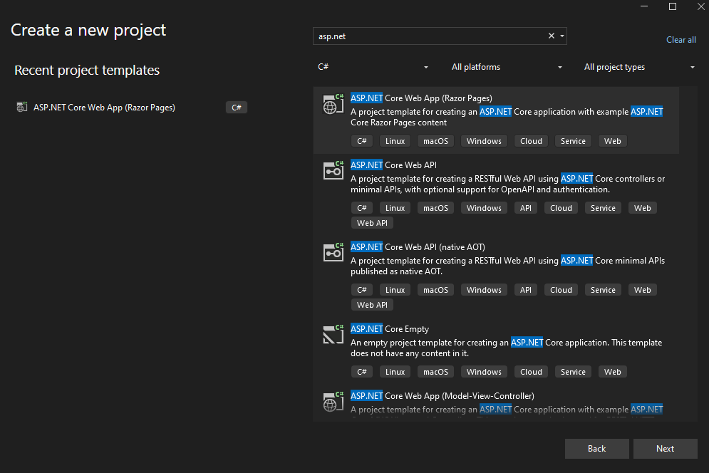709x473 pixels.
Task: Click the Next button
Action: pyautogui.click(x=665, y=449)
